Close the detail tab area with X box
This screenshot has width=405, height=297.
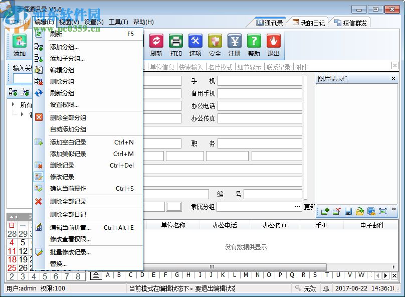pos(394,65)
